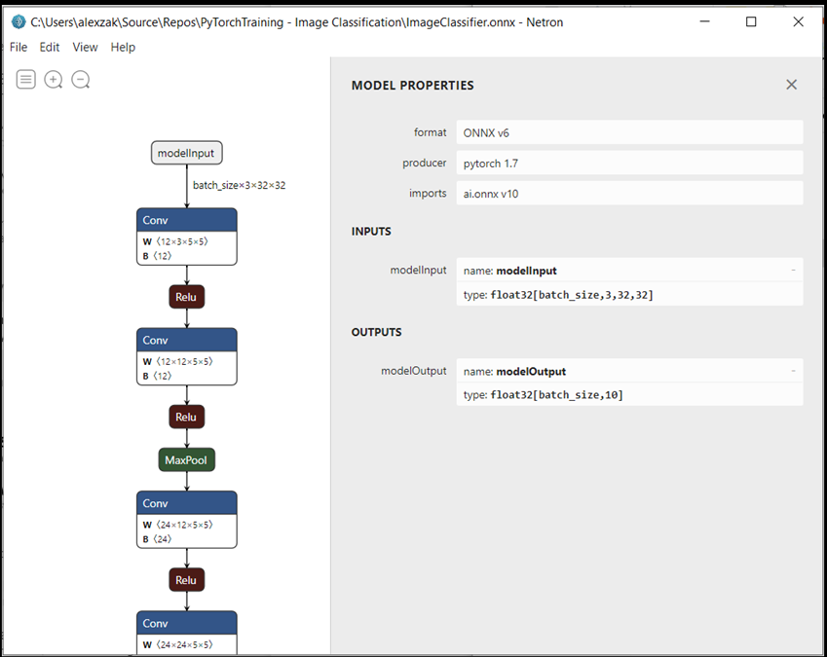Zoom out of the model graph
This screenshot has height=657, width=827.
coord(80,79)
